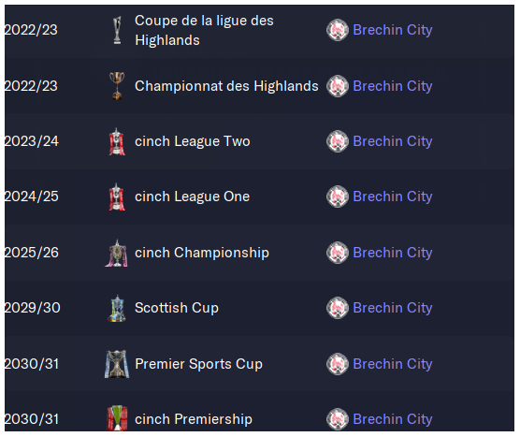Open Brechin City link for Coupe de la ligue

pos(393,30)
